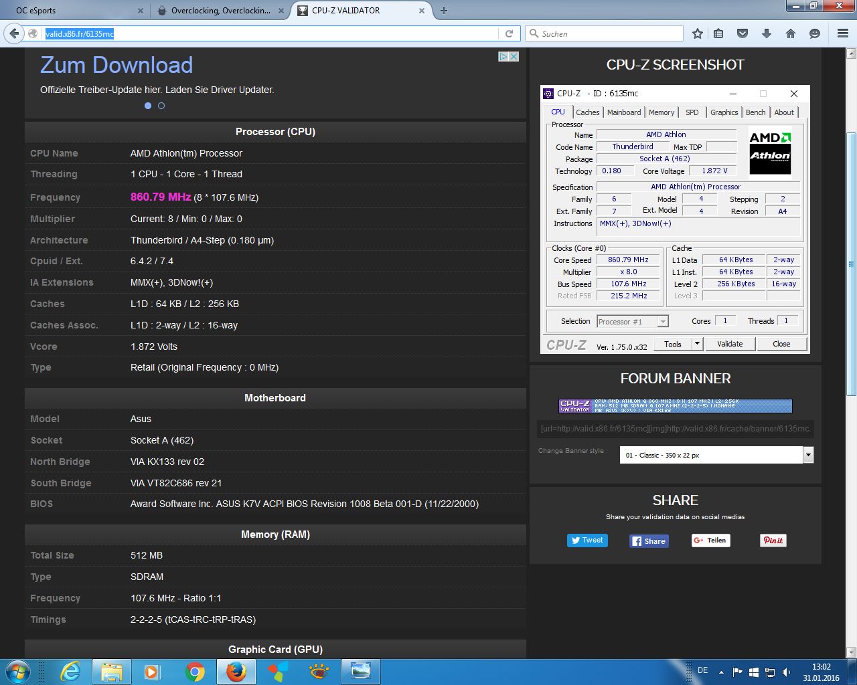Viewport: 857px width, 685px height.
Task: Open Action Center flag in system tray
Action: pyautogui.click(x=737, y=672)
